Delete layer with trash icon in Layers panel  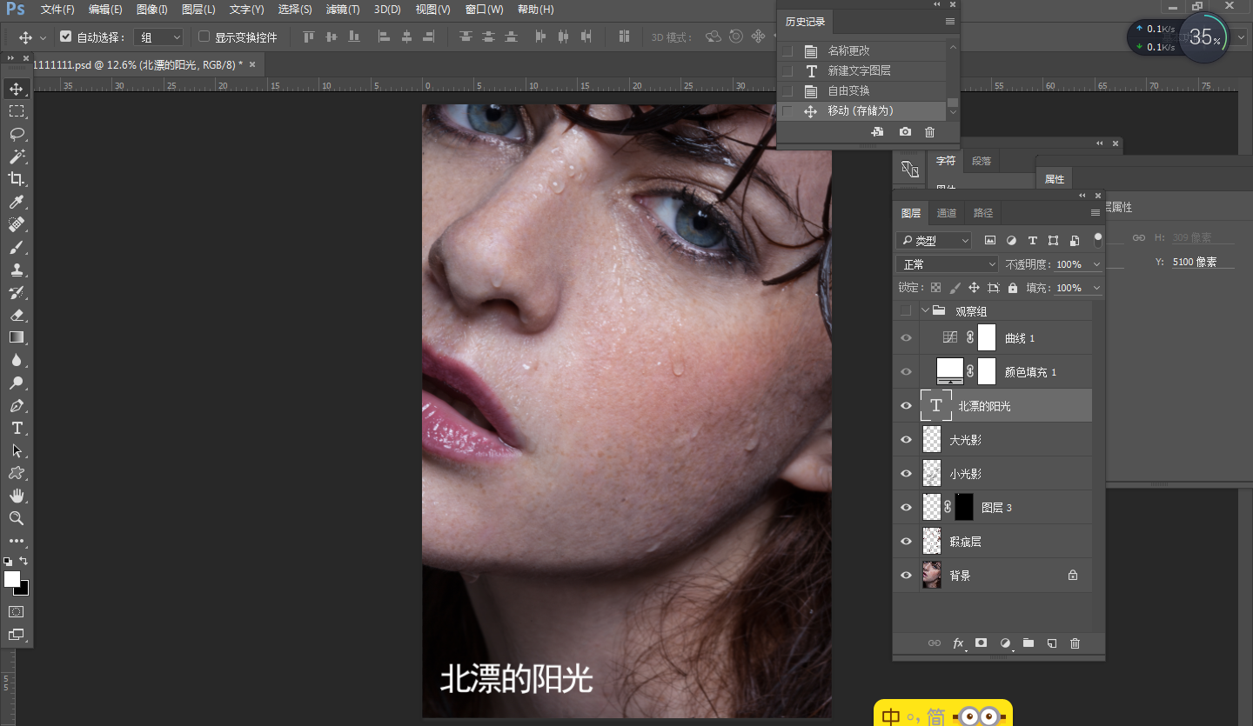point(1075,643)
